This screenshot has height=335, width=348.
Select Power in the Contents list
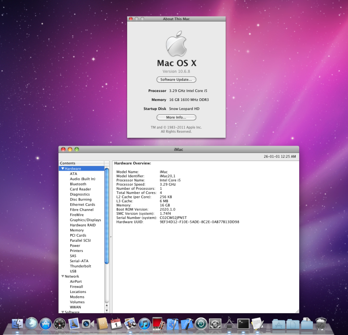75,246
